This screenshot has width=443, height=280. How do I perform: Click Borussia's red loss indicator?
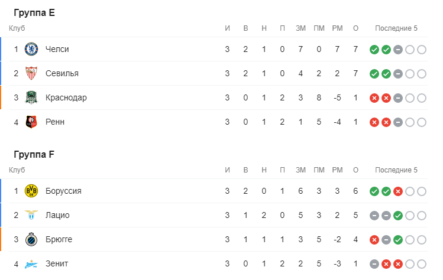click(398, 191)
